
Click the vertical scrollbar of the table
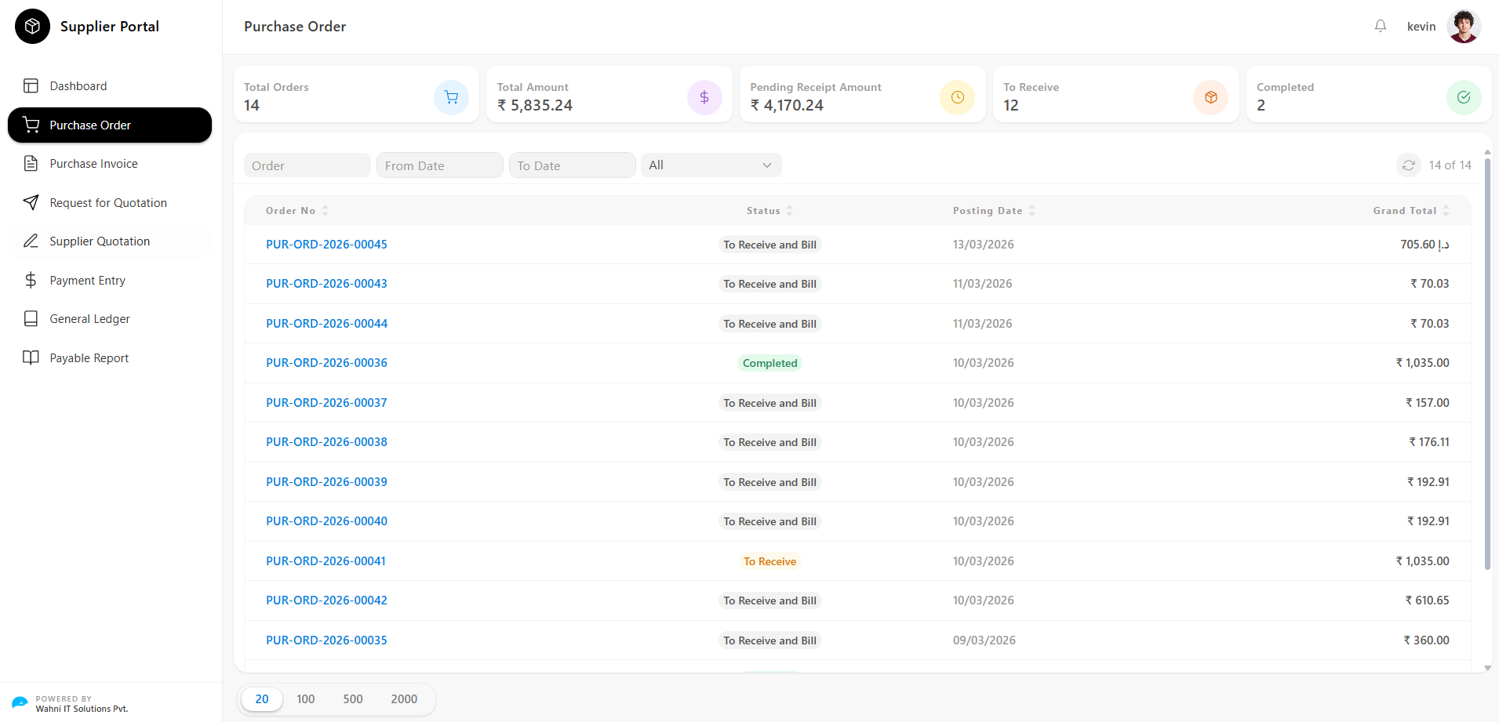[1487, 364]
